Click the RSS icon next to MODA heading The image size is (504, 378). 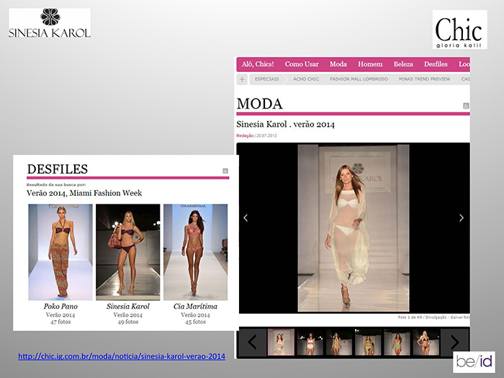tap(466, 106)
